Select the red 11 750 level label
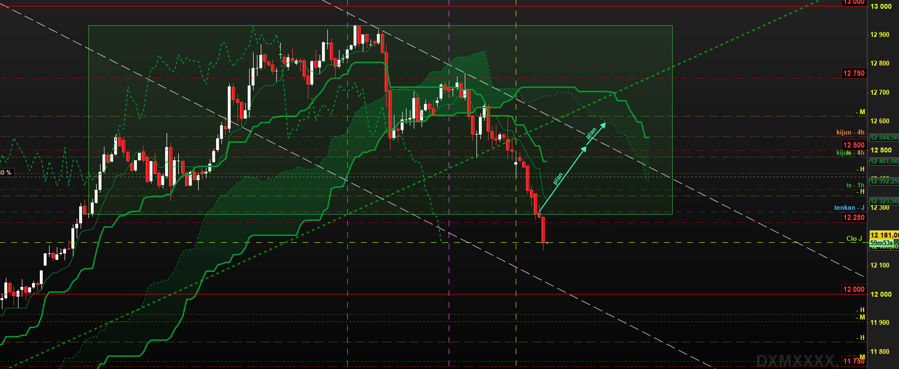The height and width of the screenshot is (369, 899). point(854,361)
